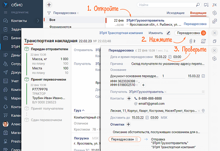Open calendar for Дата и время переадресовки

(170, 57)
